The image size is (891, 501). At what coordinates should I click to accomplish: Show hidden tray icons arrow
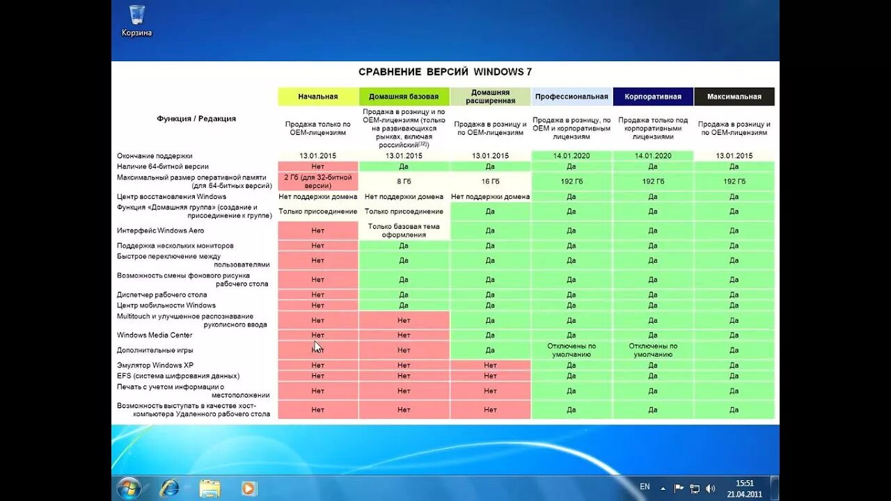tap(663, 488)
